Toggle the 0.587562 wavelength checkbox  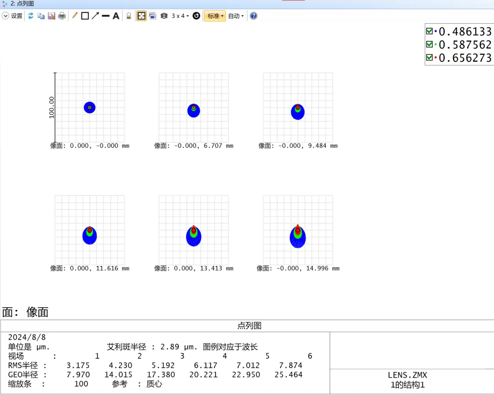pos(429,44)
